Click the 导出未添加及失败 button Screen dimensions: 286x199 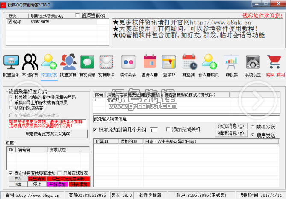click(x=68, y=179)
